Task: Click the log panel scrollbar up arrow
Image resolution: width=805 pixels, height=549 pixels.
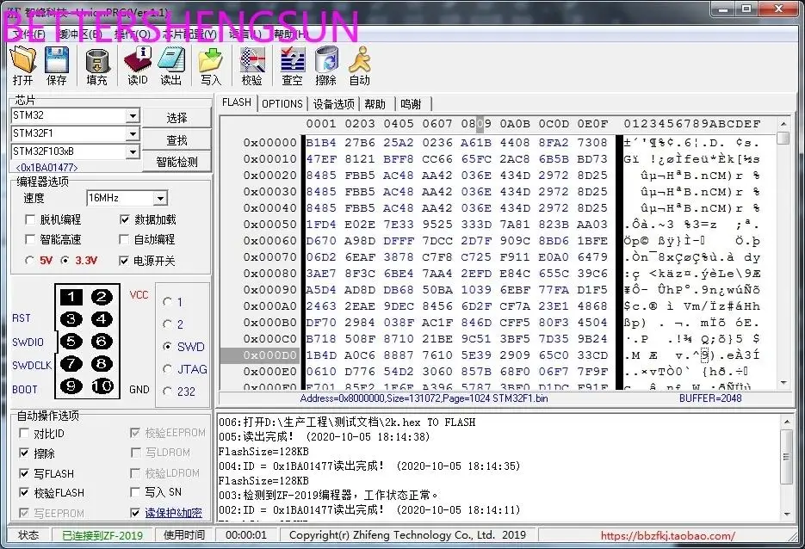Action: pos(787,422)
